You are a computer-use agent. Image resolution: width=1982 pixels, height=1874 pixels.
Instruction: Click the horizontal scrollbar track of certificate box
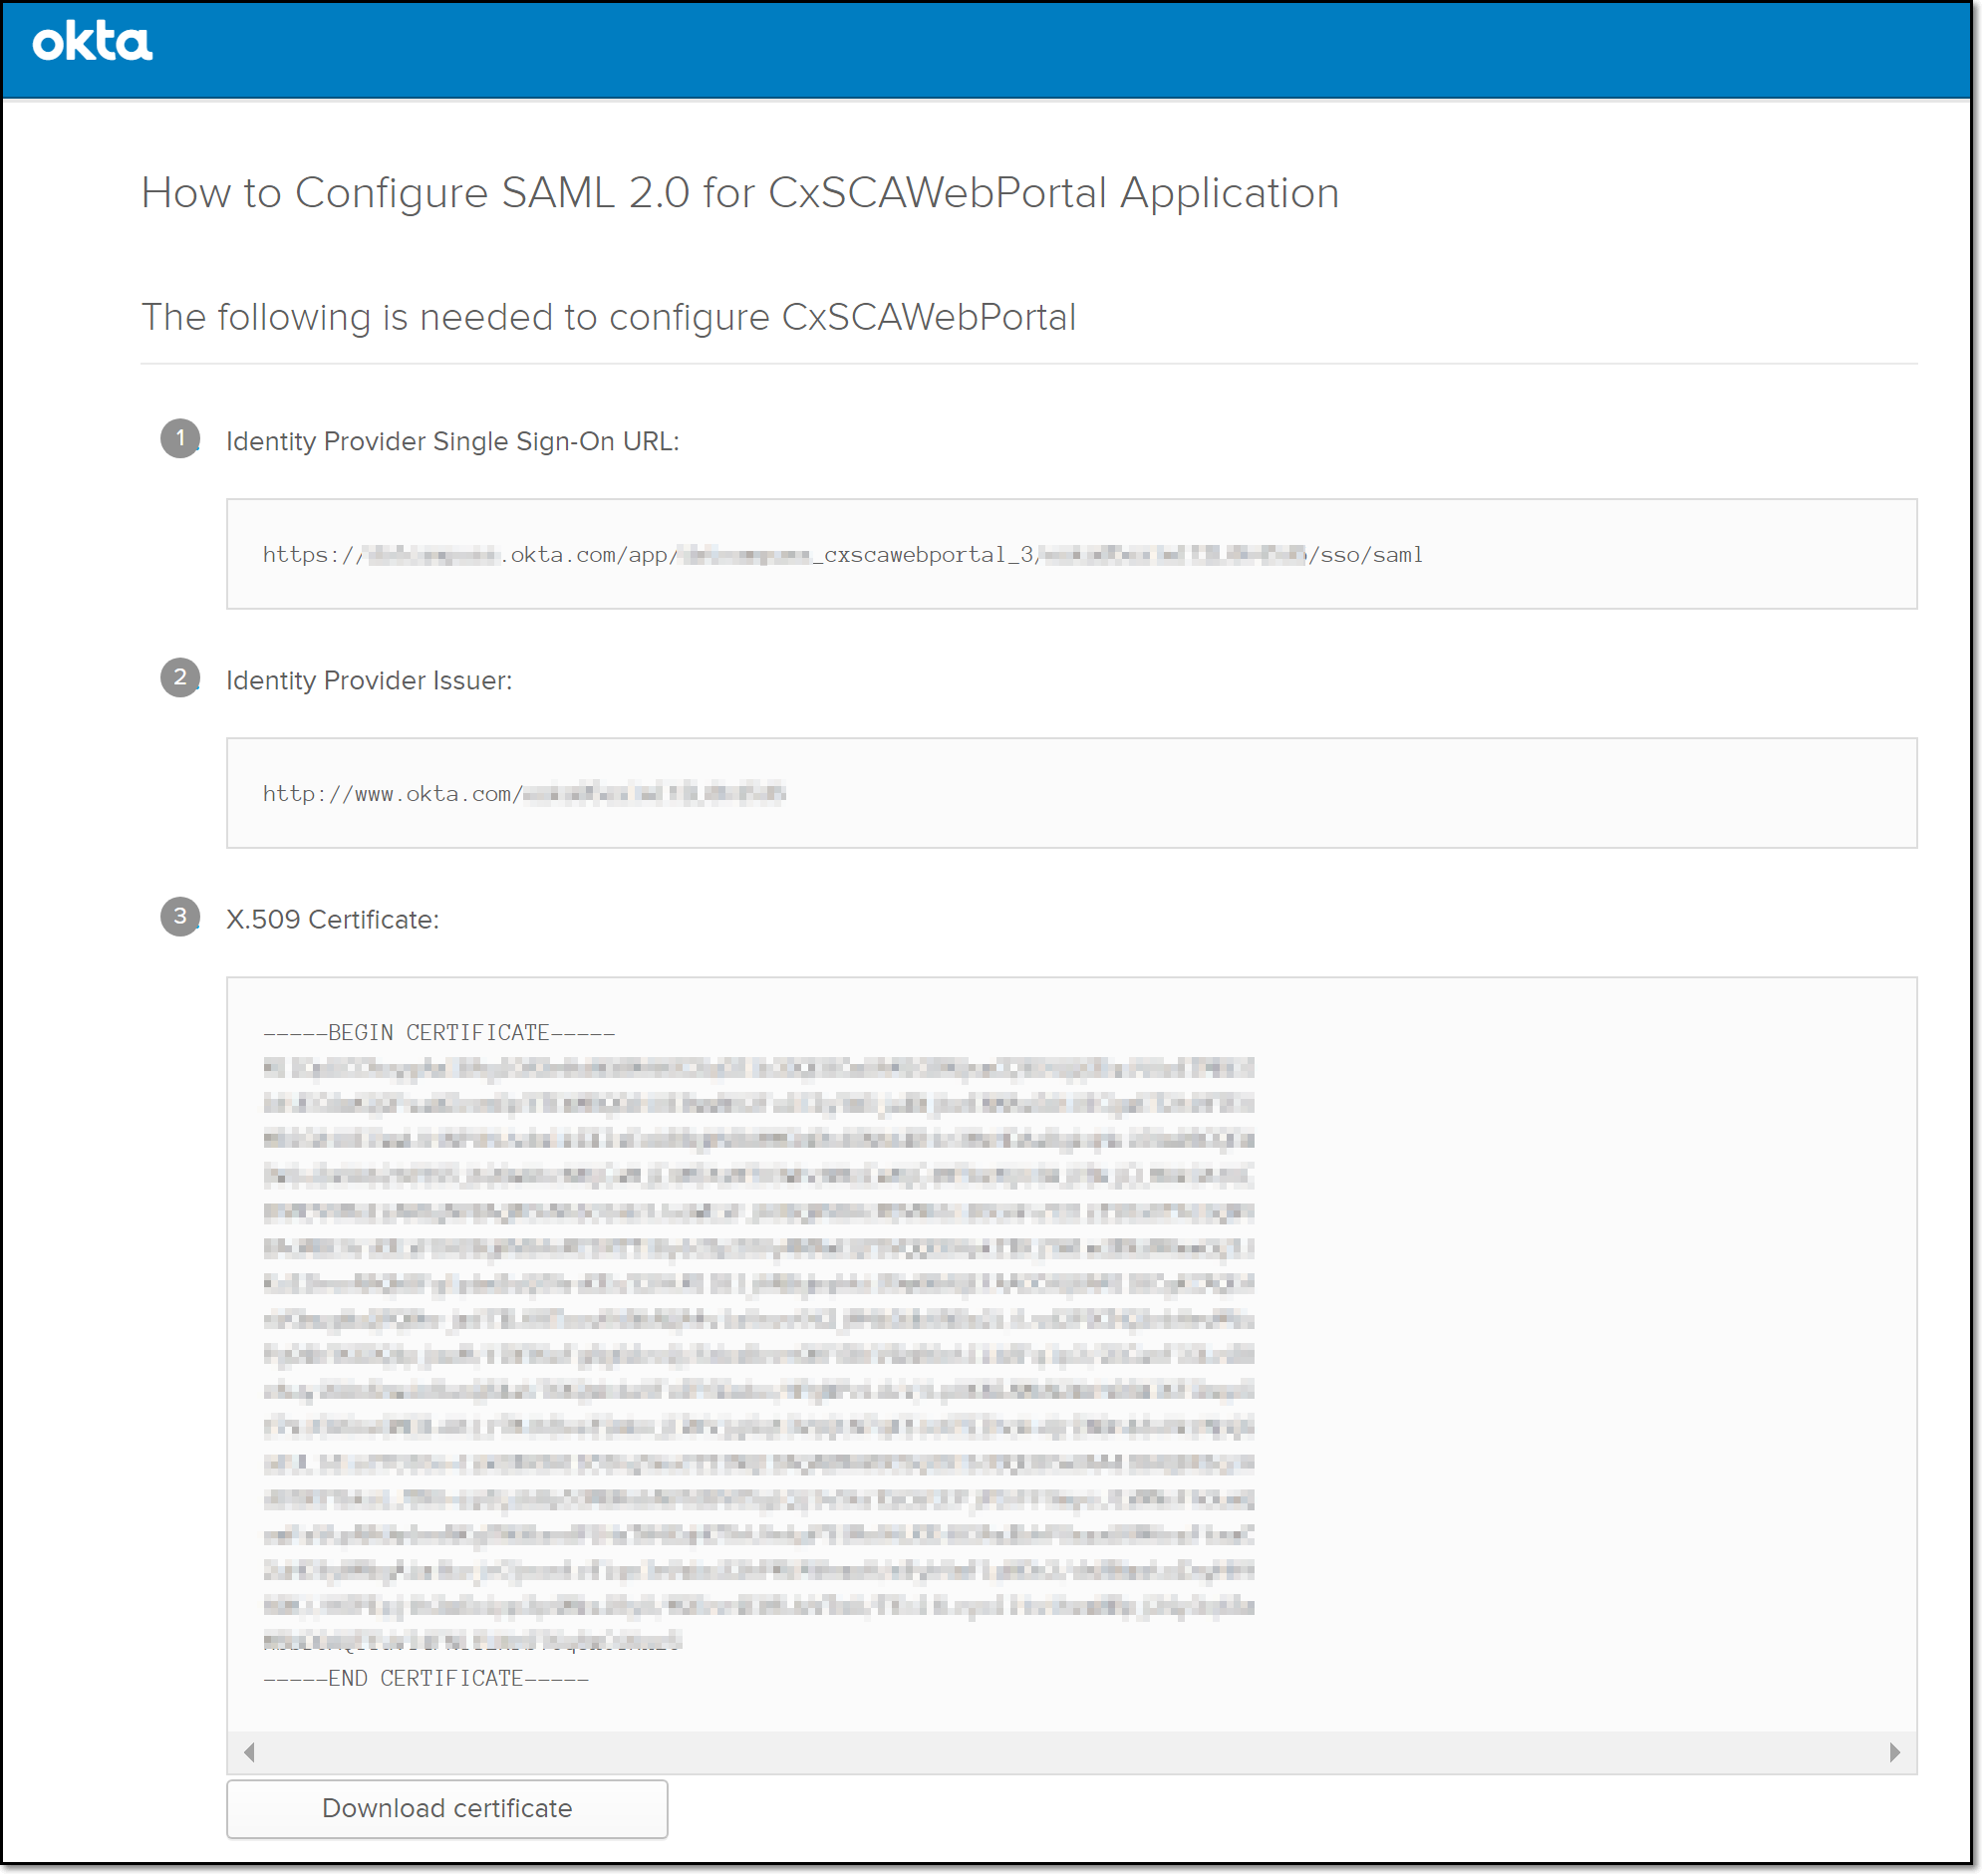coord(1071,1752)
